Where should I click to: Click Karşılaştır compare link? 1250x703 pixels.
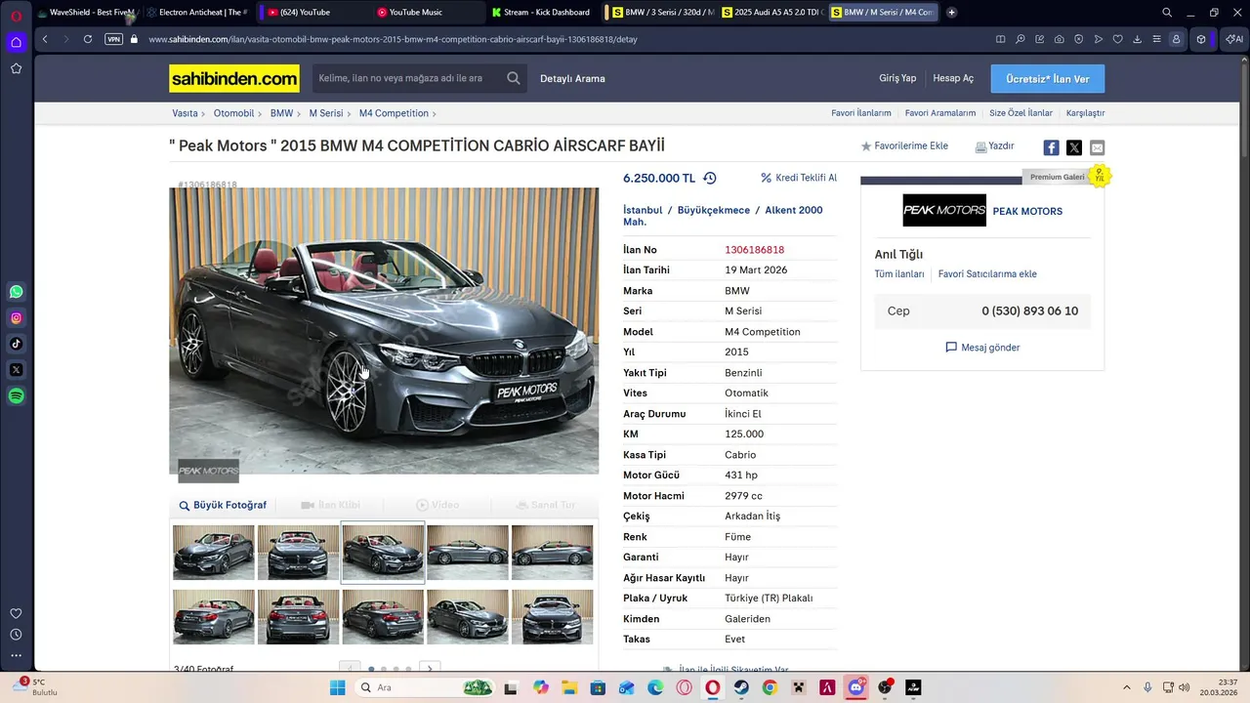1085,113
